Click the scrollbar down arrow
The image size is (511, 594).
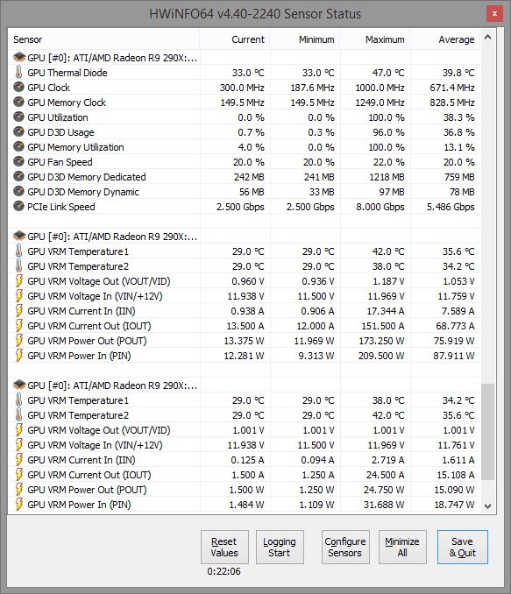488,506
